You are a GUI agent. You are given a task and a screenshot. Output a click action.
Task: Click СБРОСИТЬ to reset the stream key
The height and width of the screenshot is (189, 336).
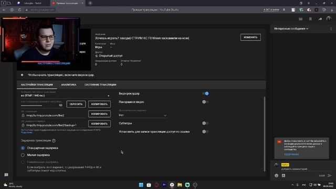pos(76,104)
